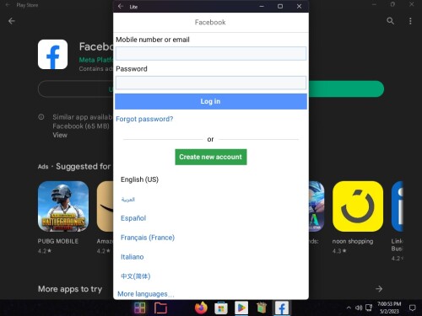Click the back arrow in Lite window title bar
The image size is (422, 316).
(121, 6)
